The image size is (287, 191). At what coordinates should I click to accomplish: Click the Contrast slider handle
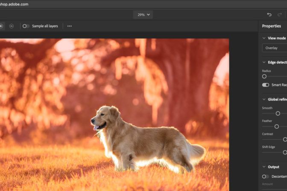[285, 139]
